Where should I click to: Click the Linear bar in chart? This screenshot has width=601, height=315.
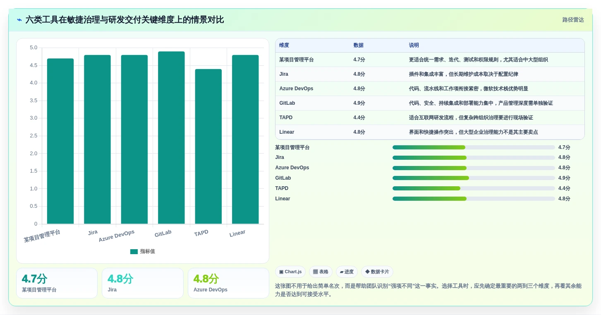coord(245,139)
